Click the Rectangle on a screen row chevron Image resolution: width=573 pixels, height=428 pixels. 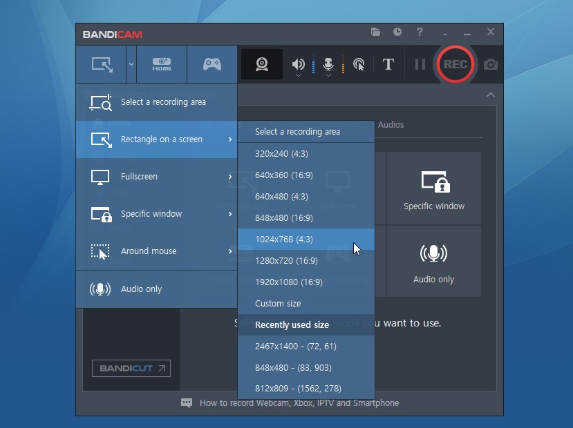pos(230,139)
